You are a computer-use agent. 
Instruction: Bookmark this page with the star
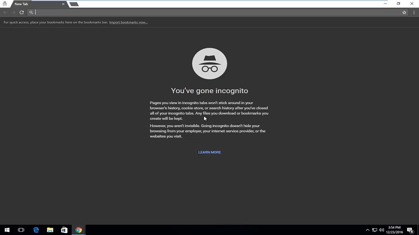tap(404, 12)
